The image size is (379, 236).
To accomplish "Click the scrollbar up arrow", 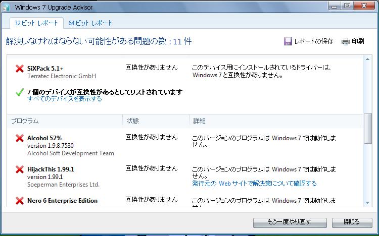I will tap(368, 60).
